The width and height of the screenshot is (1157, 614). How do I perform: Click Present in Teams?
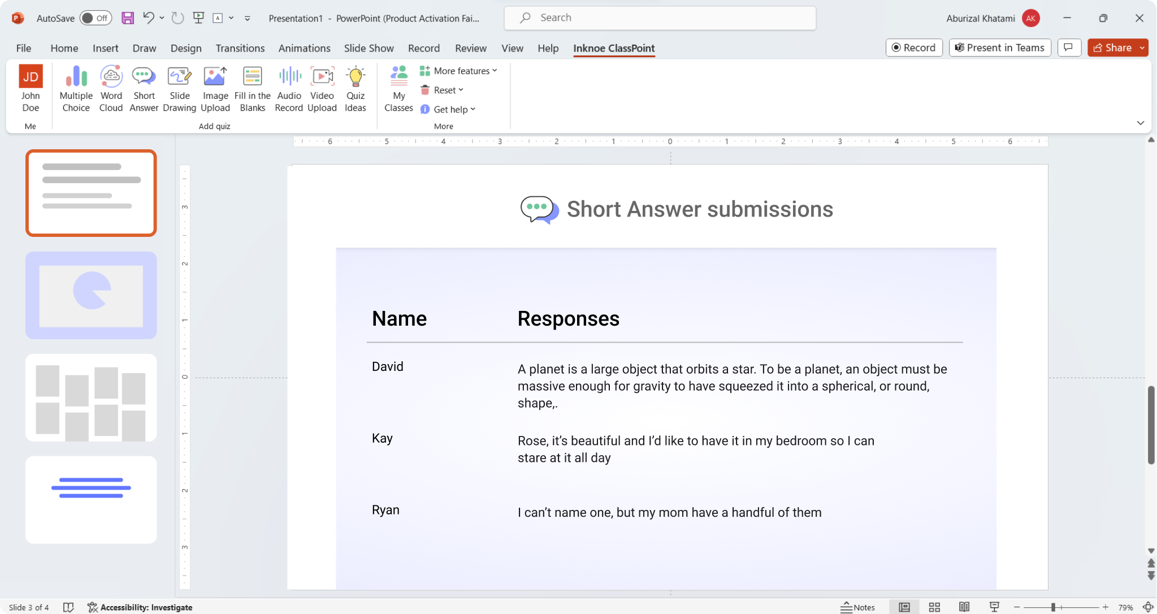[999, 47]
